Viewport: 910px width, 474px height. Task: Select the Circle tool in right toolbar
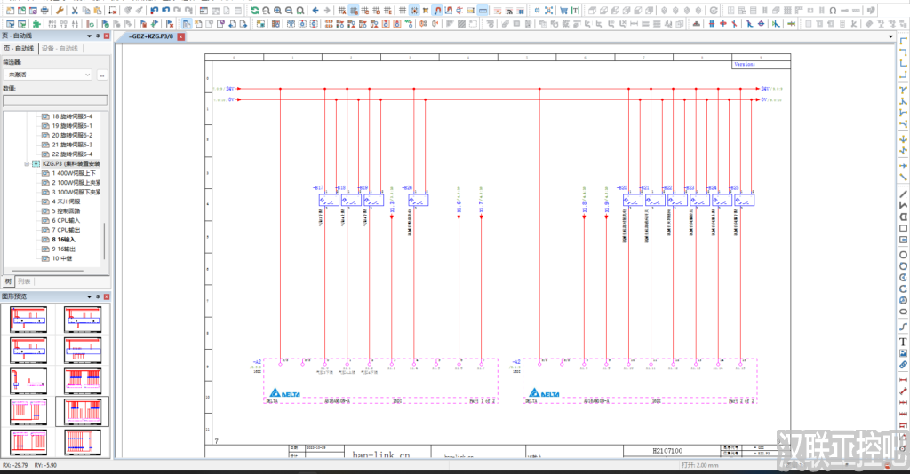903,255
